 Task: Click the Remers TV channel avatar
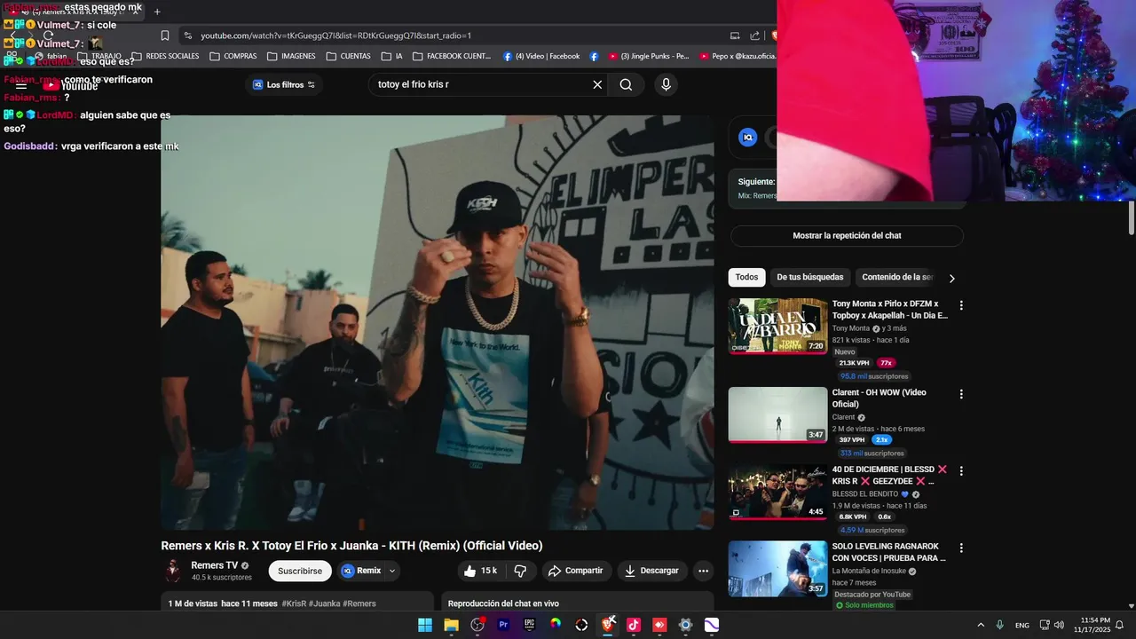tap(173, 571)
